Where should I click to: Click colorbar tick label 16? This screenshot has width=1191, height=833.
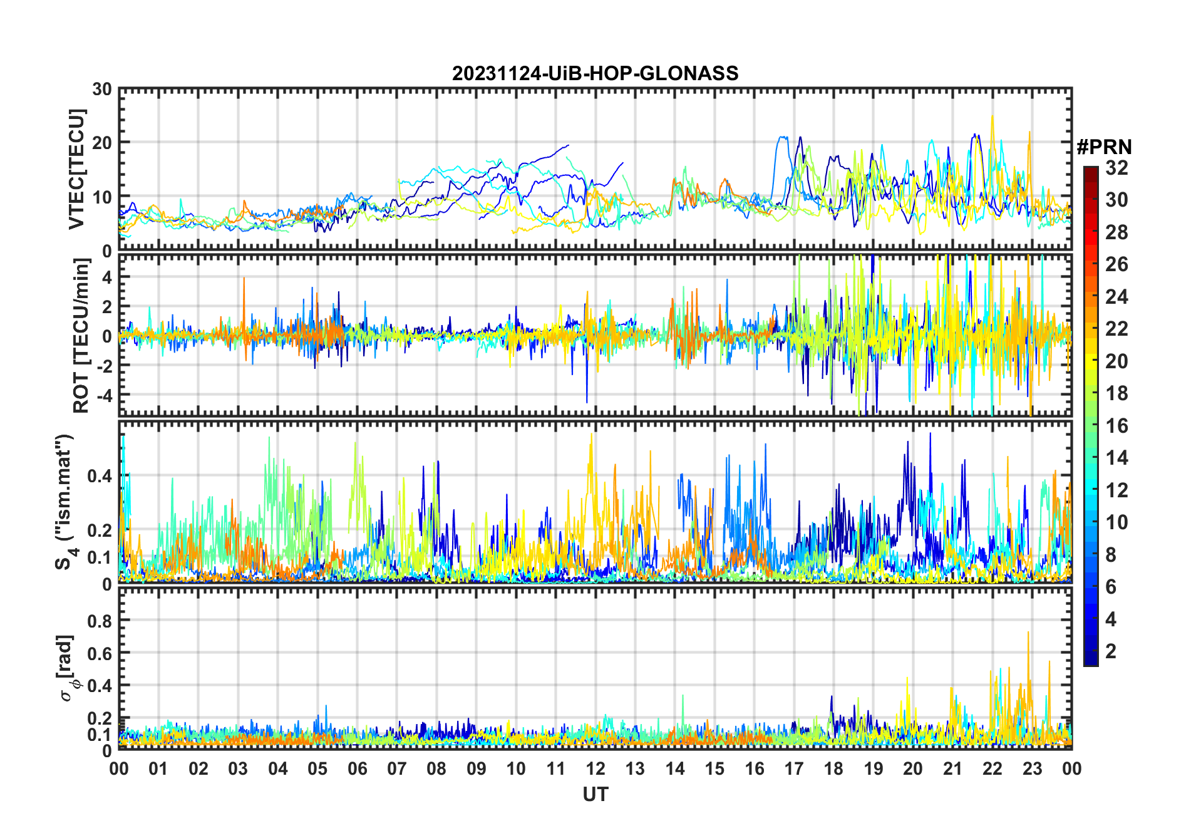(x=1116, y=426)
